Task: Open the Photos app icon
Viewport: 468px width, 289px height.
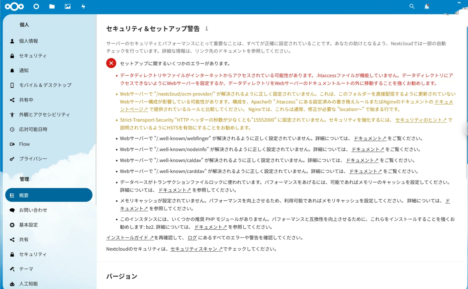Action: [68, 7]
